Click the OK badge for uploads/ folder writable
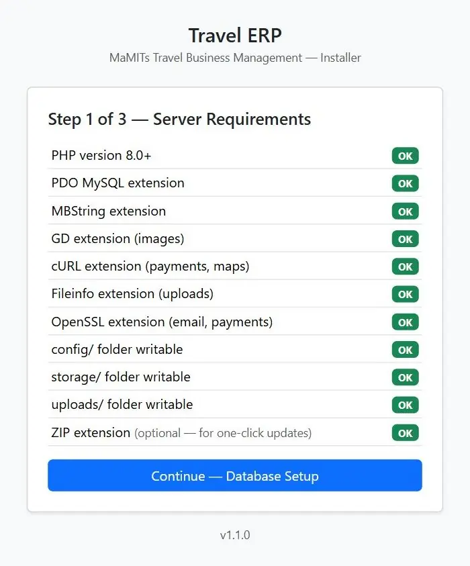The width and height of the screenshot is (470, 566). click(405, 405)
